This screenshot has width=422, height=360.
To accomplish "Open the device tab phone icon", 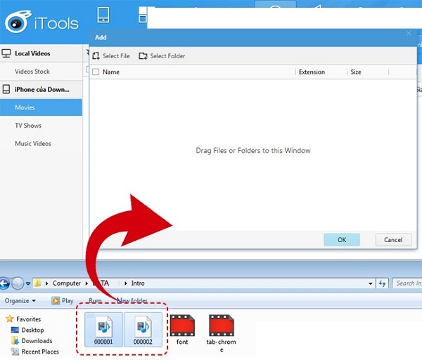I will coord(103,15).
